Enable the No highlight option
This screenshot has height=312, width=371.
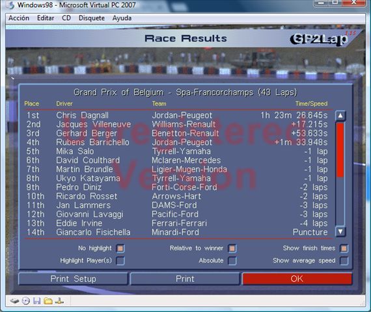(x=120, y=248)
